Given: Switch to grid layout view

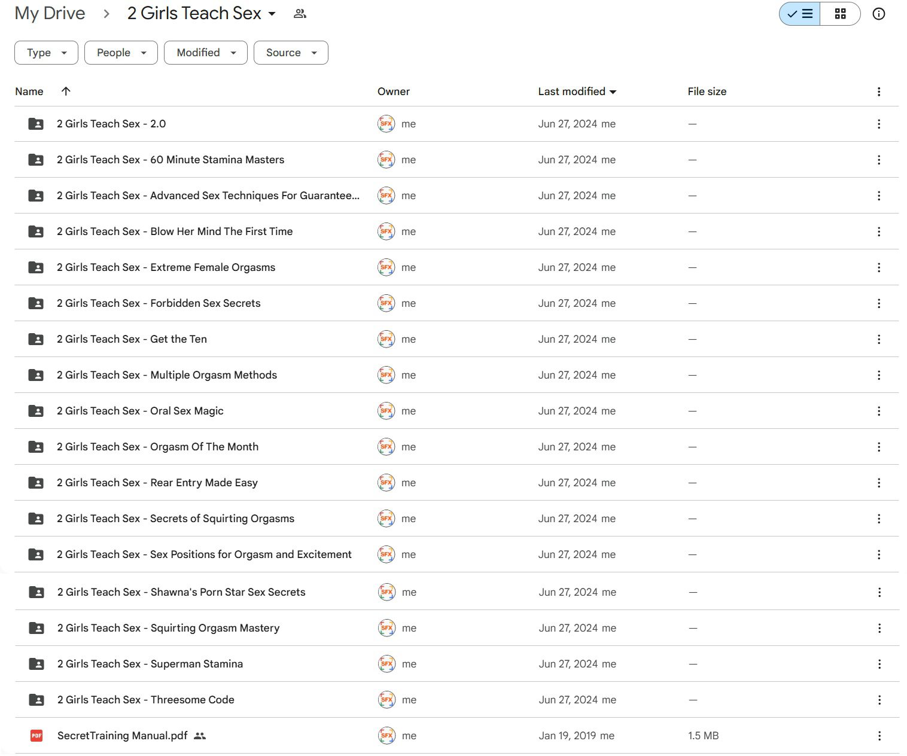Looking at the screenshot, I should [840, 14].
